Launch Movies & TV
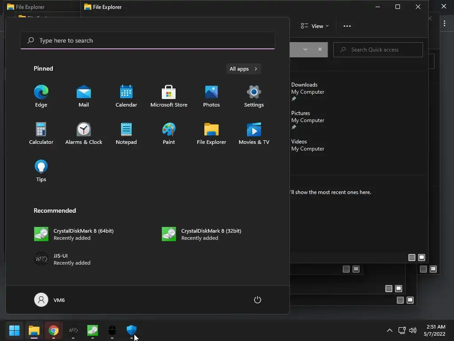 254,133
